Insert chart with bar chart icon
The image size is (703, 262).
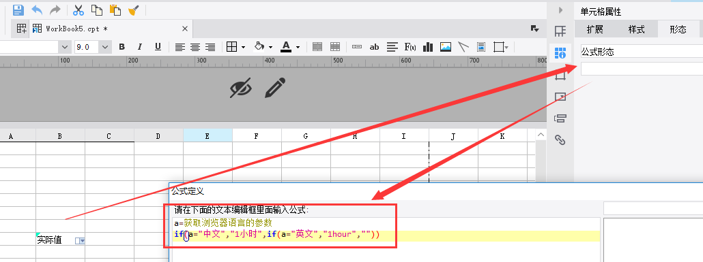428,47
